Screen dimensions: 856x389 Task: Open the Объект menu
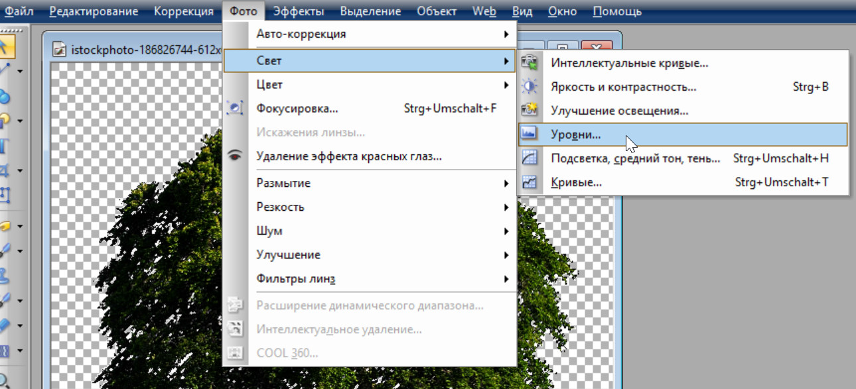point(437,11)
